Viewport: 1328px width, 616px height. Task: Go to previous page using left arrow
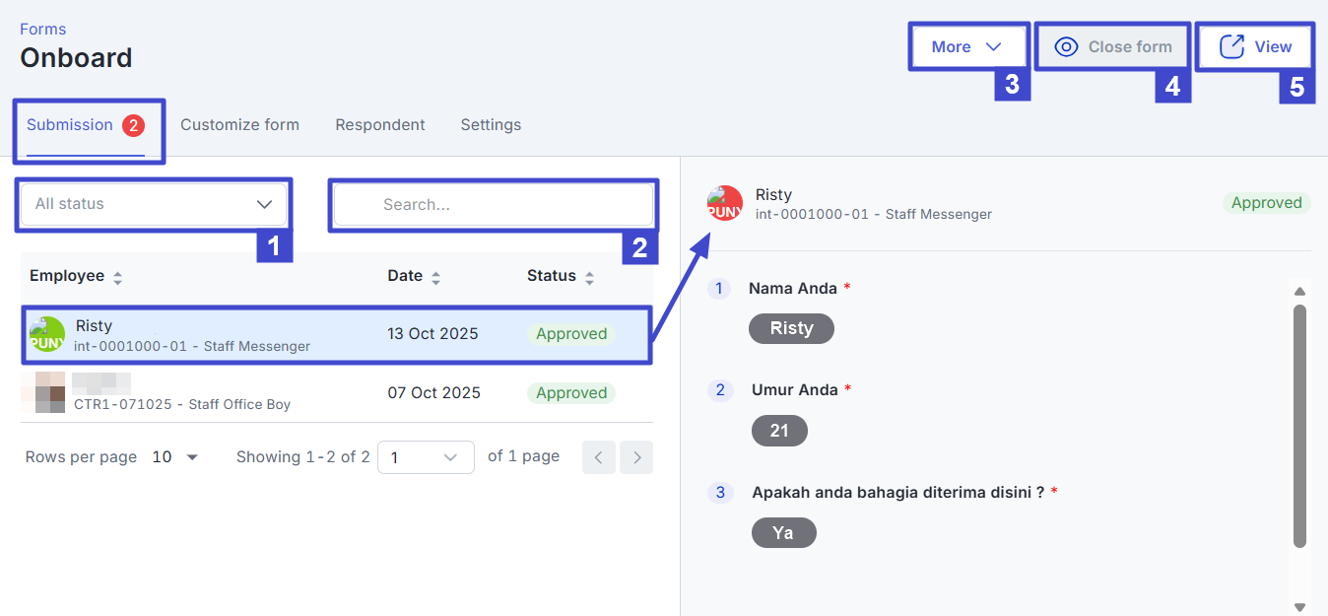[x=599, y=457]
